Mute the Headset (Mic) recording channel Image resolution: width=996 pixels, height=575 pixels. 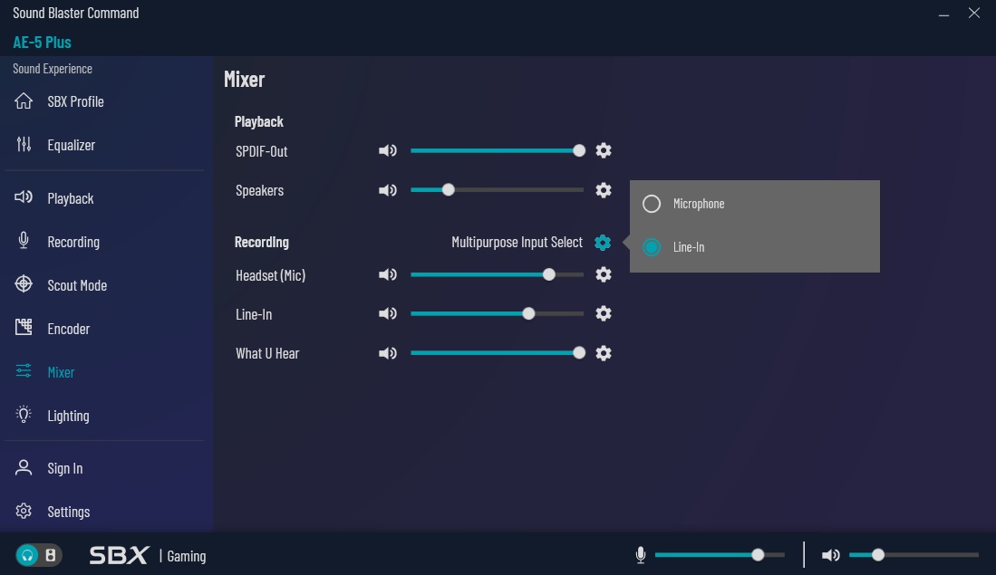point(388,274)
